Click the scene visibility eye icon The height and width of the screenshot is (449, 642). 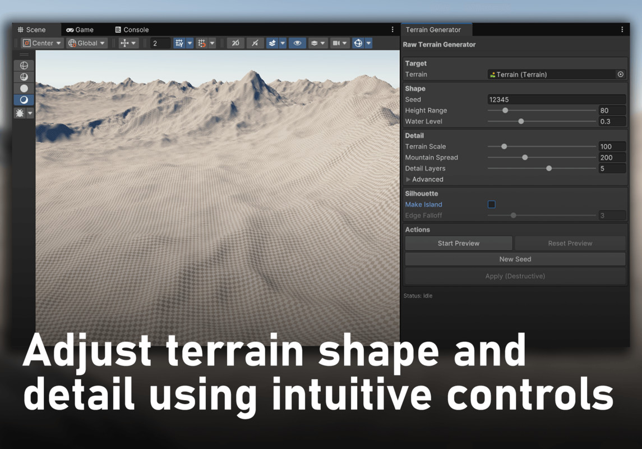click(297, 43)
